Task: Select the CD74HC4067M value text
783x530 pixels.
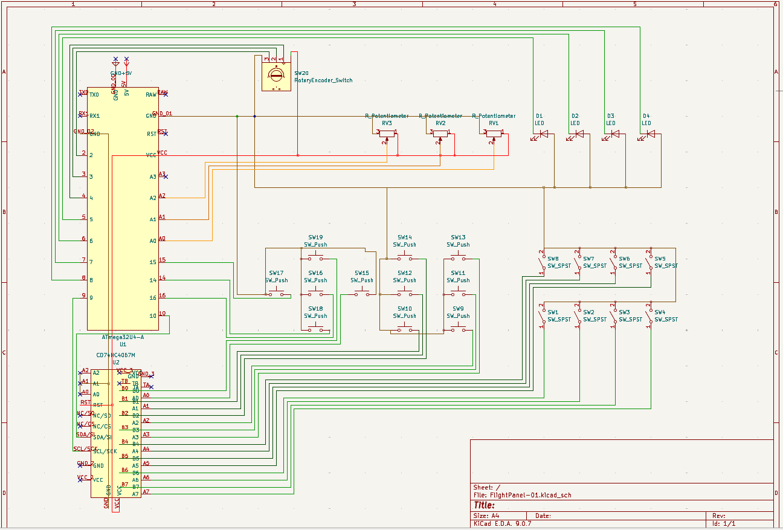Action: (x=116, y=355)
